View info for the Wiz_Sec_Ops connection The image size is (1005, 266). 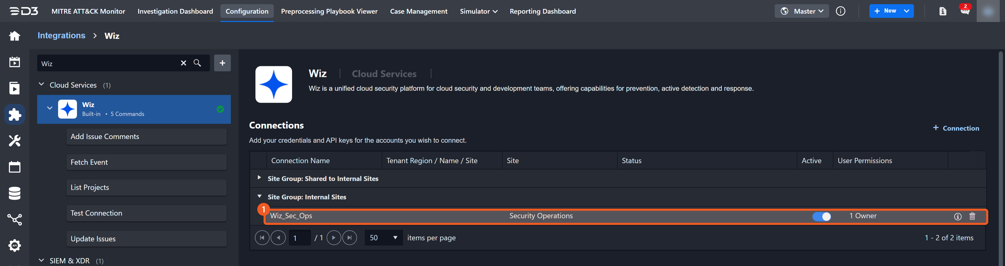click(x=957, y=217)
